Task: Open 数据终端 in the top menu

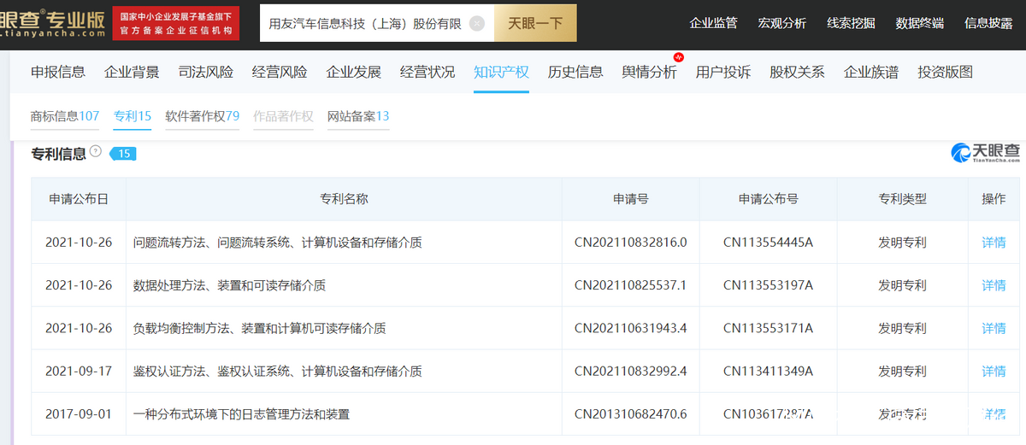Action: (919, 23)
